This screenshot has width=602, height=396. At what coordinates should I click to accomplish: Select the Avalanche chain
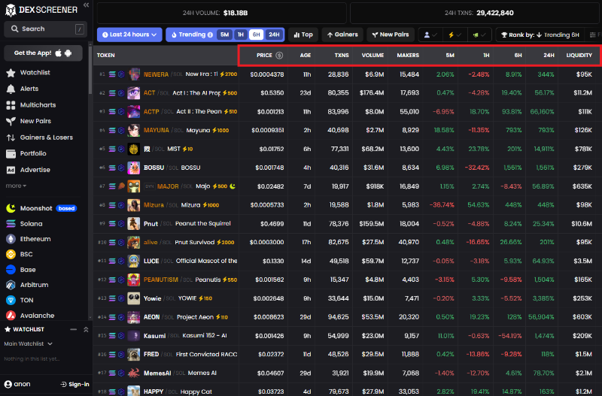(x=30, y=316)
